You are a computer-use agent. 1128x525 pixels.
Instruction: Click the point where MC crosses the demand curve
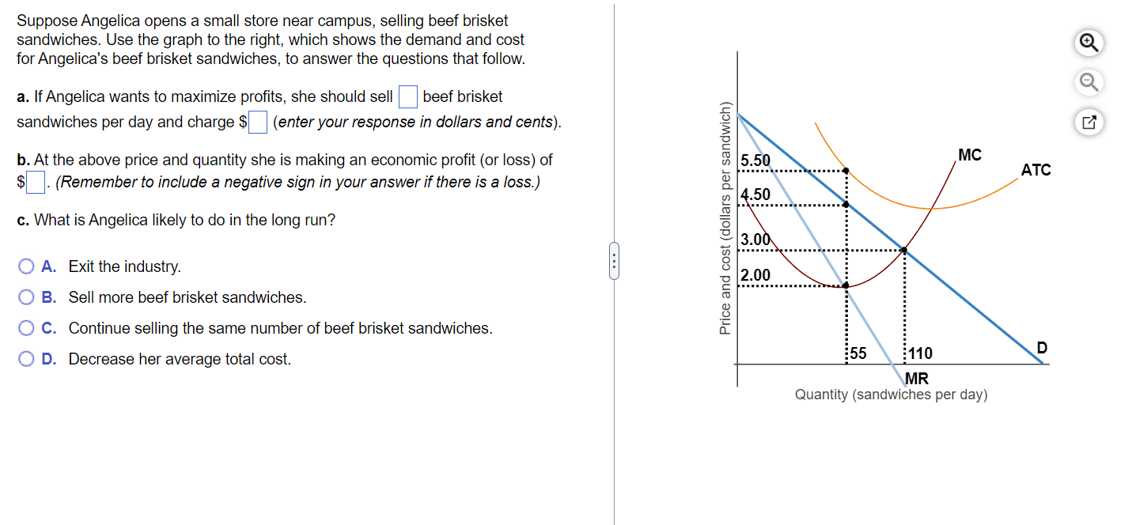pos(903,249)
